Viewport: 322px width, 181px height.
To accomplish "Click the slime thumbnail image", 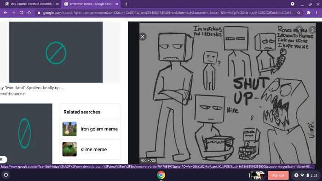I will [x=69, y=149].
